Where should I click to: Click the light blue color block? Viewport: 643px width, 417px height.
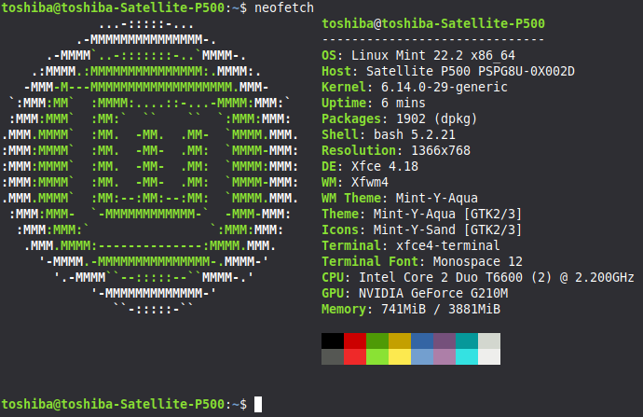pos(422,356)
